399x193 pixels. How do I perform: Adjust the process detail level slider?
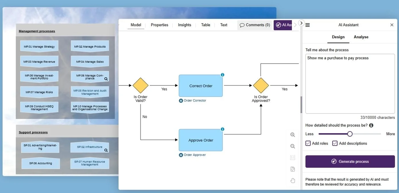tap(349, 134)
